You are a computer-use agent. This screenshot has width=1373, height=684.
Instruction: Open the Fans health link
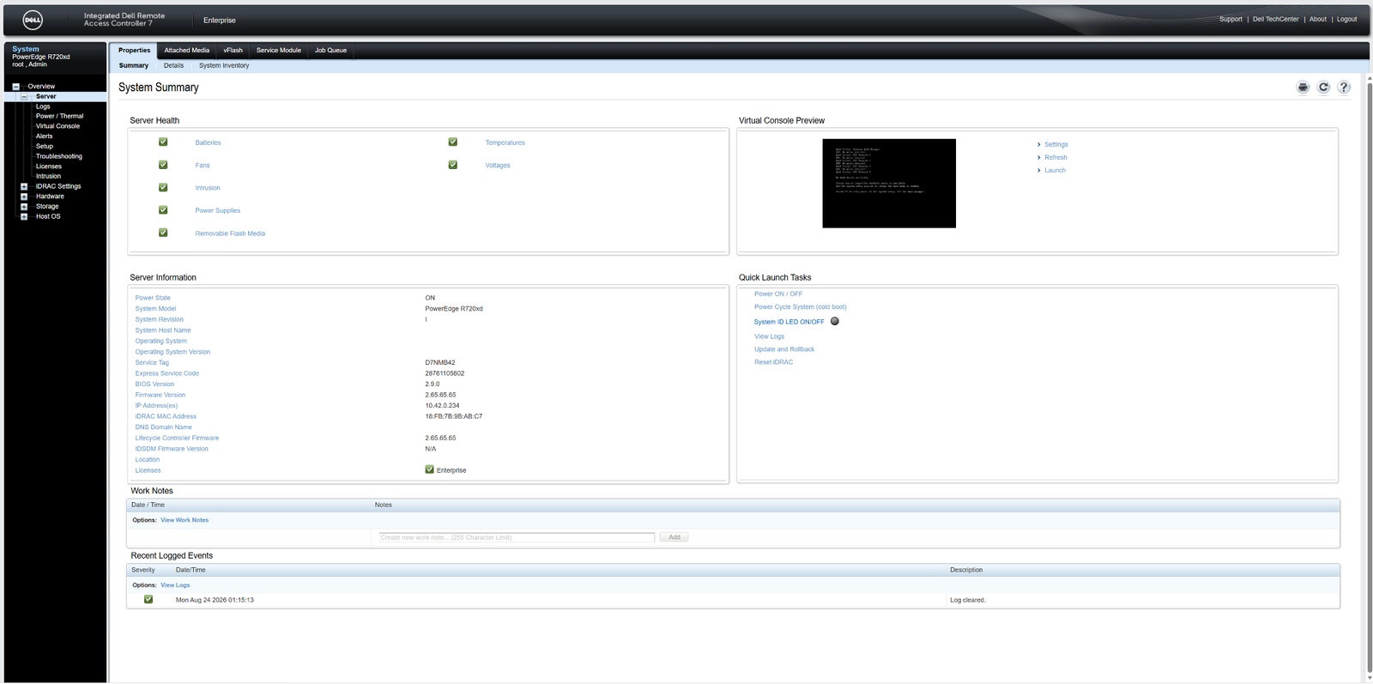(x=203, y=166)
